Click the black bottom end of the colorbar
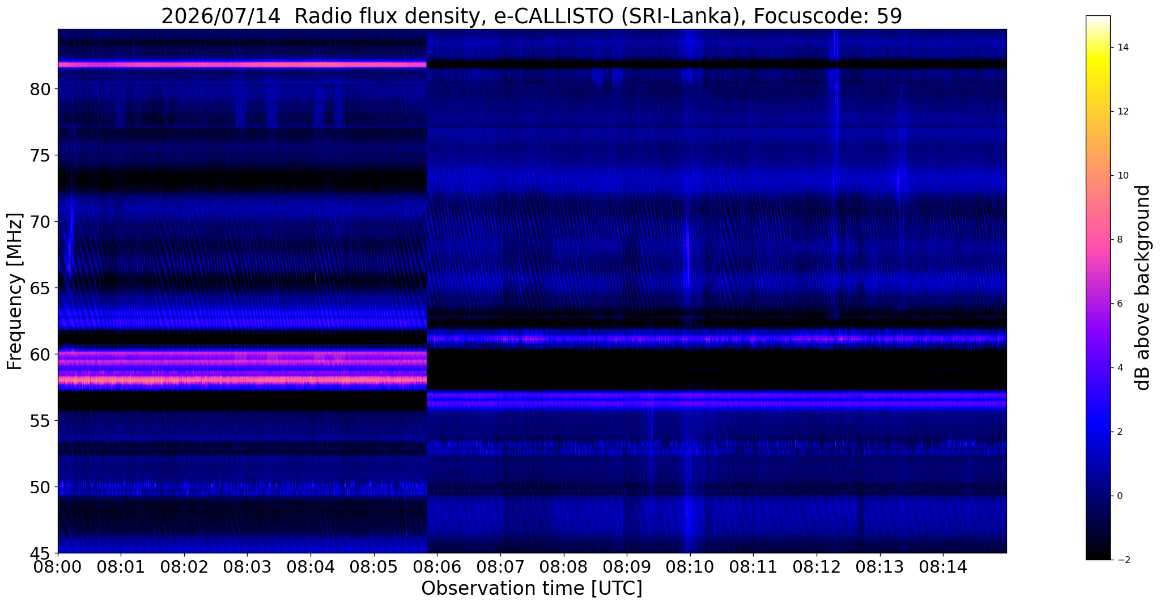 coord(1098,556)
